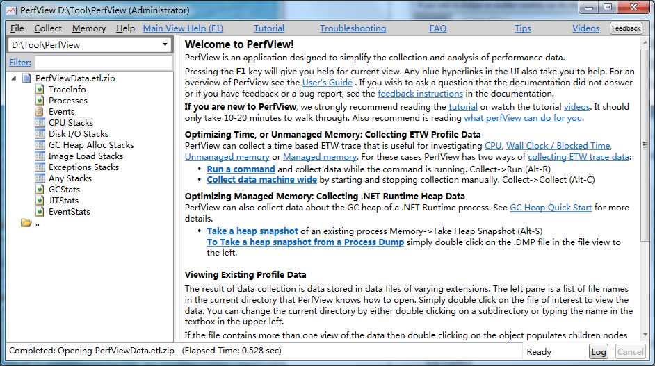Image resolution: width=655 pixels, height=366 pixels.
Task: Select the Disk I/O Stacks item
Action: tap(79, 134)
